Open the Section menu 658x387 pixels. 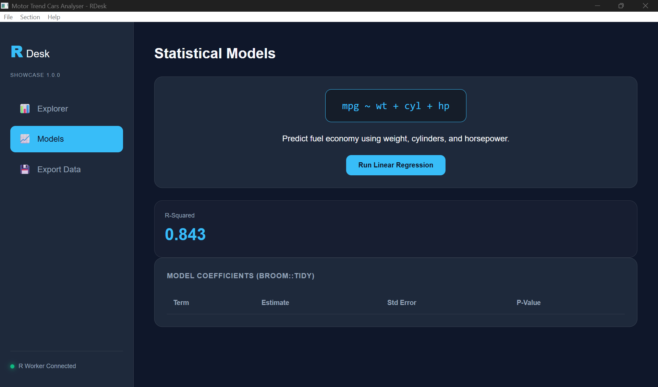[29, 17]
